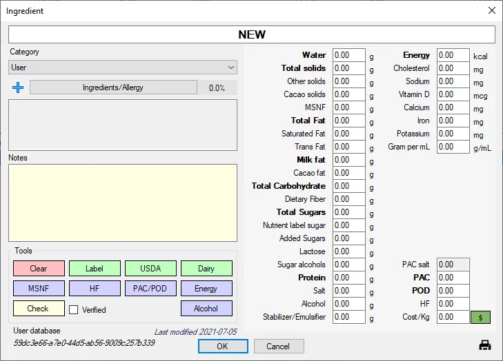
Task: Click the Cacao solids value field
Action: tap(348, 94)
